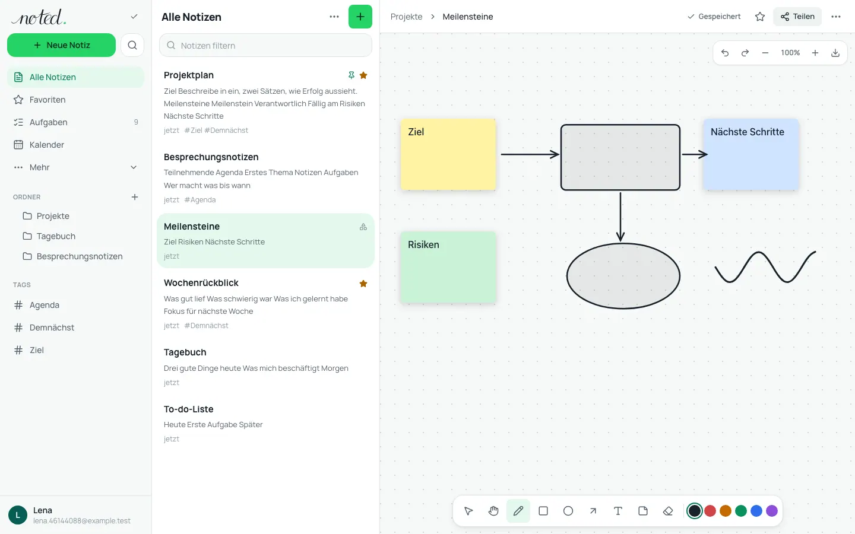
Task: Activate the arrow connector tool
Action: [x=593, y=511]
